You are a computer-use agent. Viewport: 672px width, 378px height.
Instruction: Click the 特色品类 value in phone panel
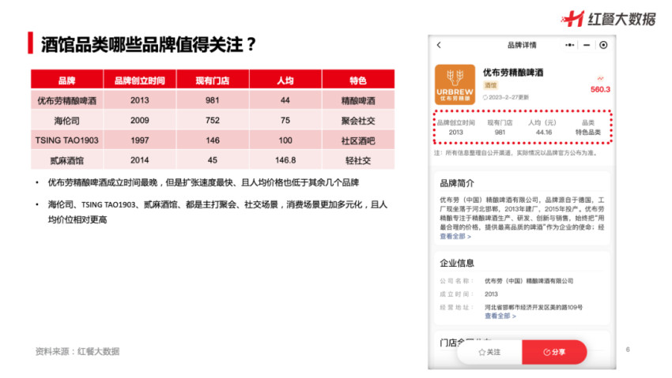coord(588,133)
